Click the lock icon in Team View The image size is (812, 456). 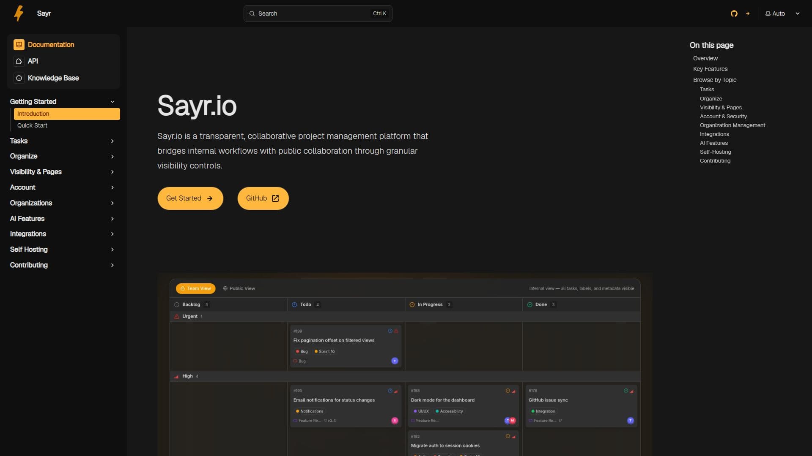tap(183, 289)
